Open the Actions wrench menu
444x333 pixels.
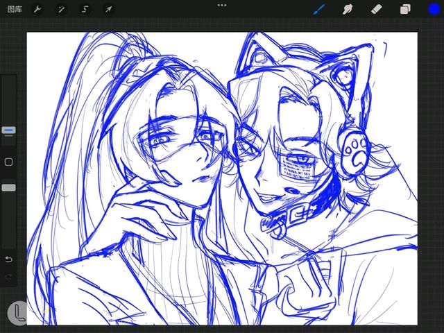coord(37,10)
